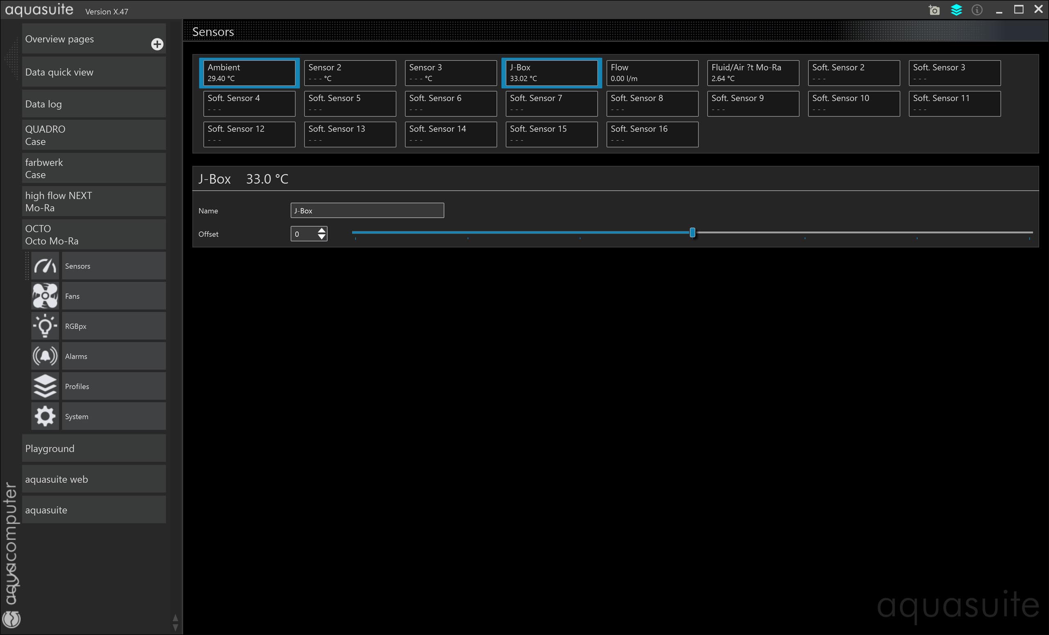Click the RGBpx lightbulb icon
This screenshot has height=635, width=1049.
click(45, 326)
